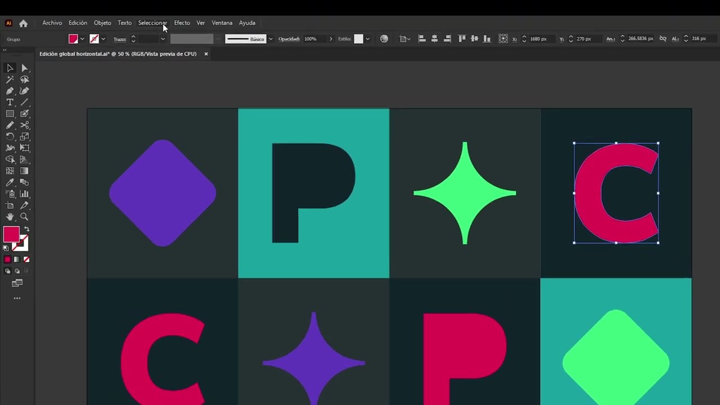Open Edit Toolbar three-dots button

(17, 298)
